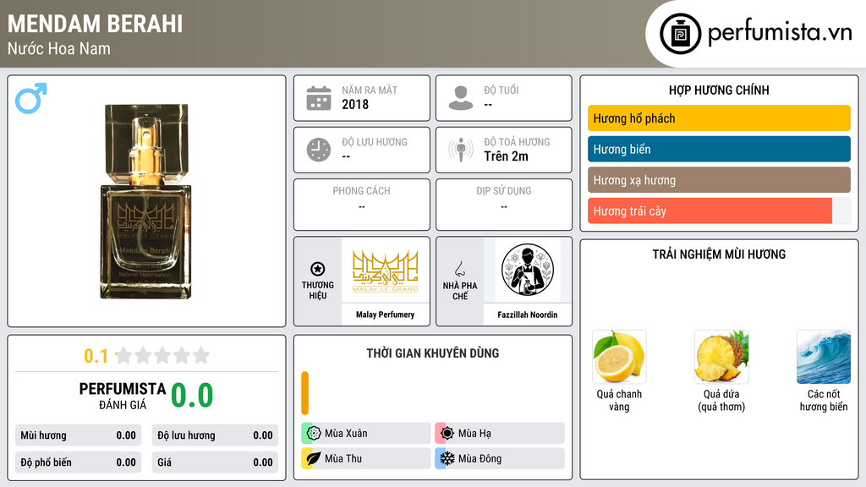866x487 pixels.
Task: Click the Độ phổ biến 0.00 score box
Action: [78, 462]
